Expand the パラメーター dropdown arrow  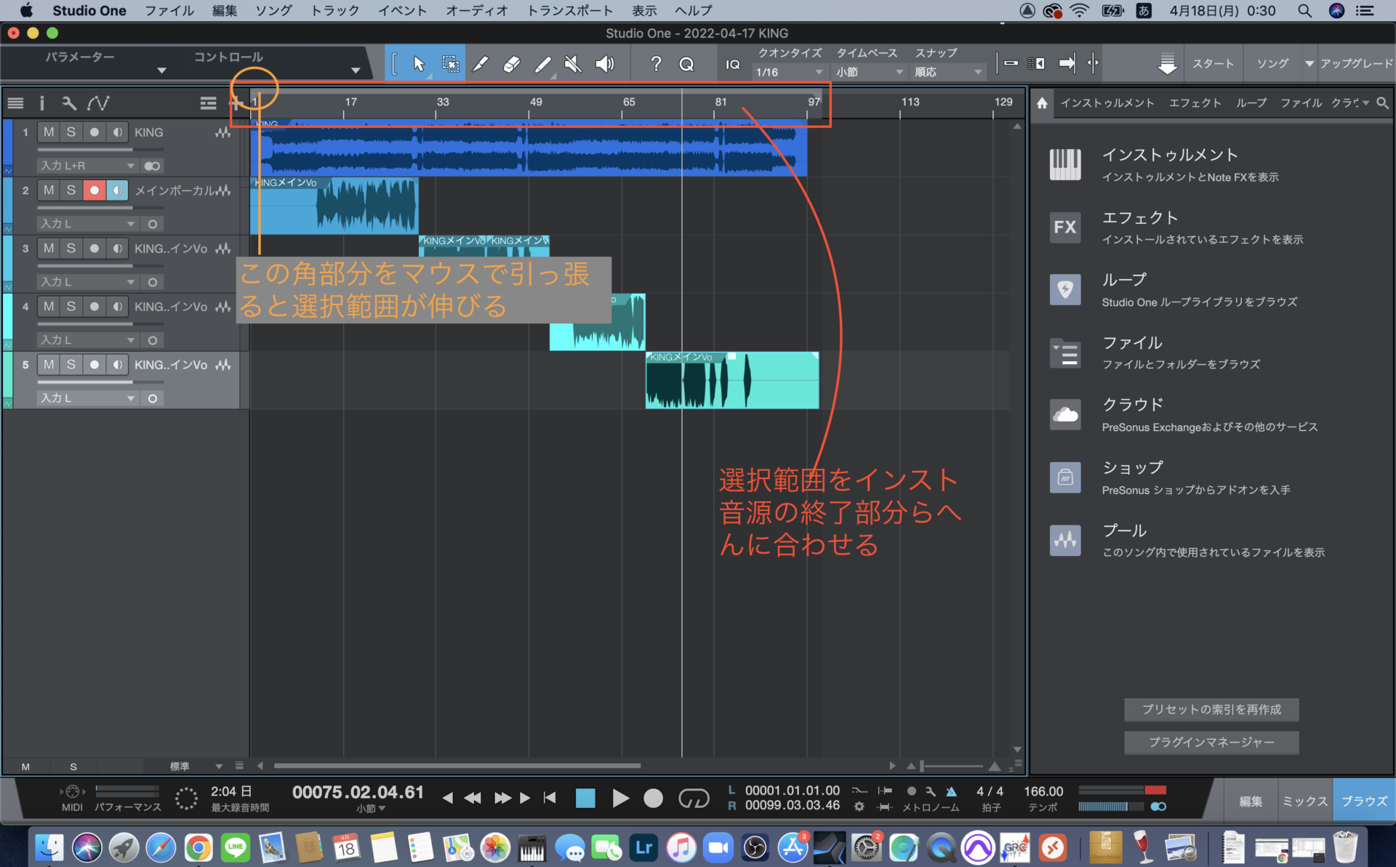pyautogui.click(x=161, y=70)
